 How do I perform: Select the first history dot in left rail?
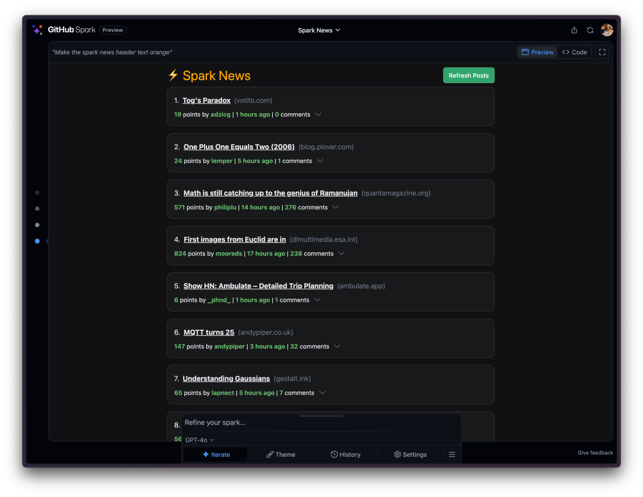click(x=37, y=192)
